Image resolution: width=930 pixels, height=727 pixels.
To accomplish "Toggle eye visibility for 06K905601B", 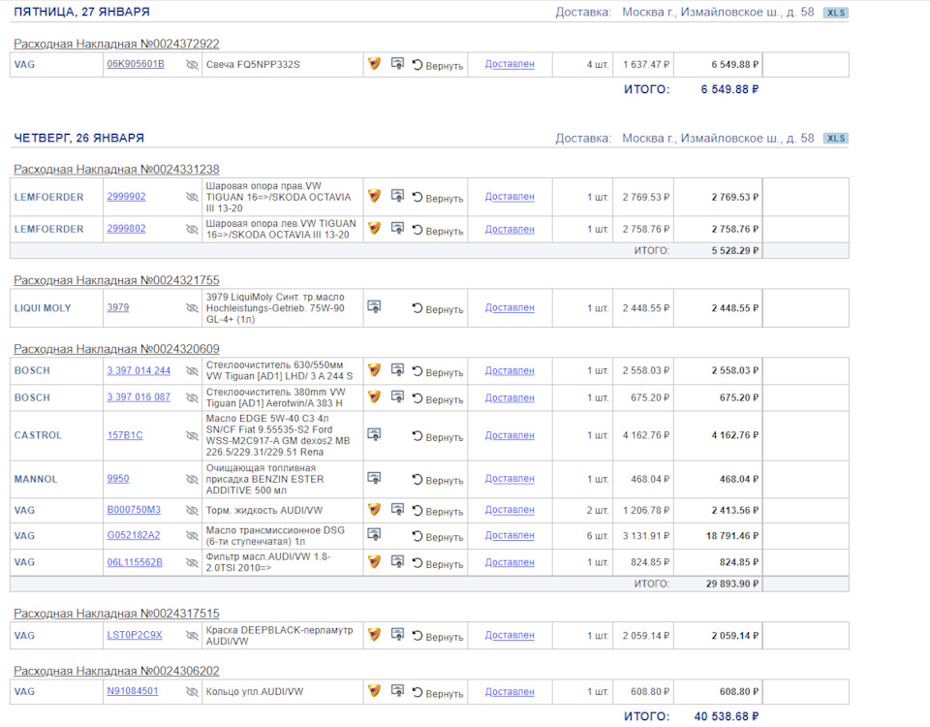I will point(192,65).
